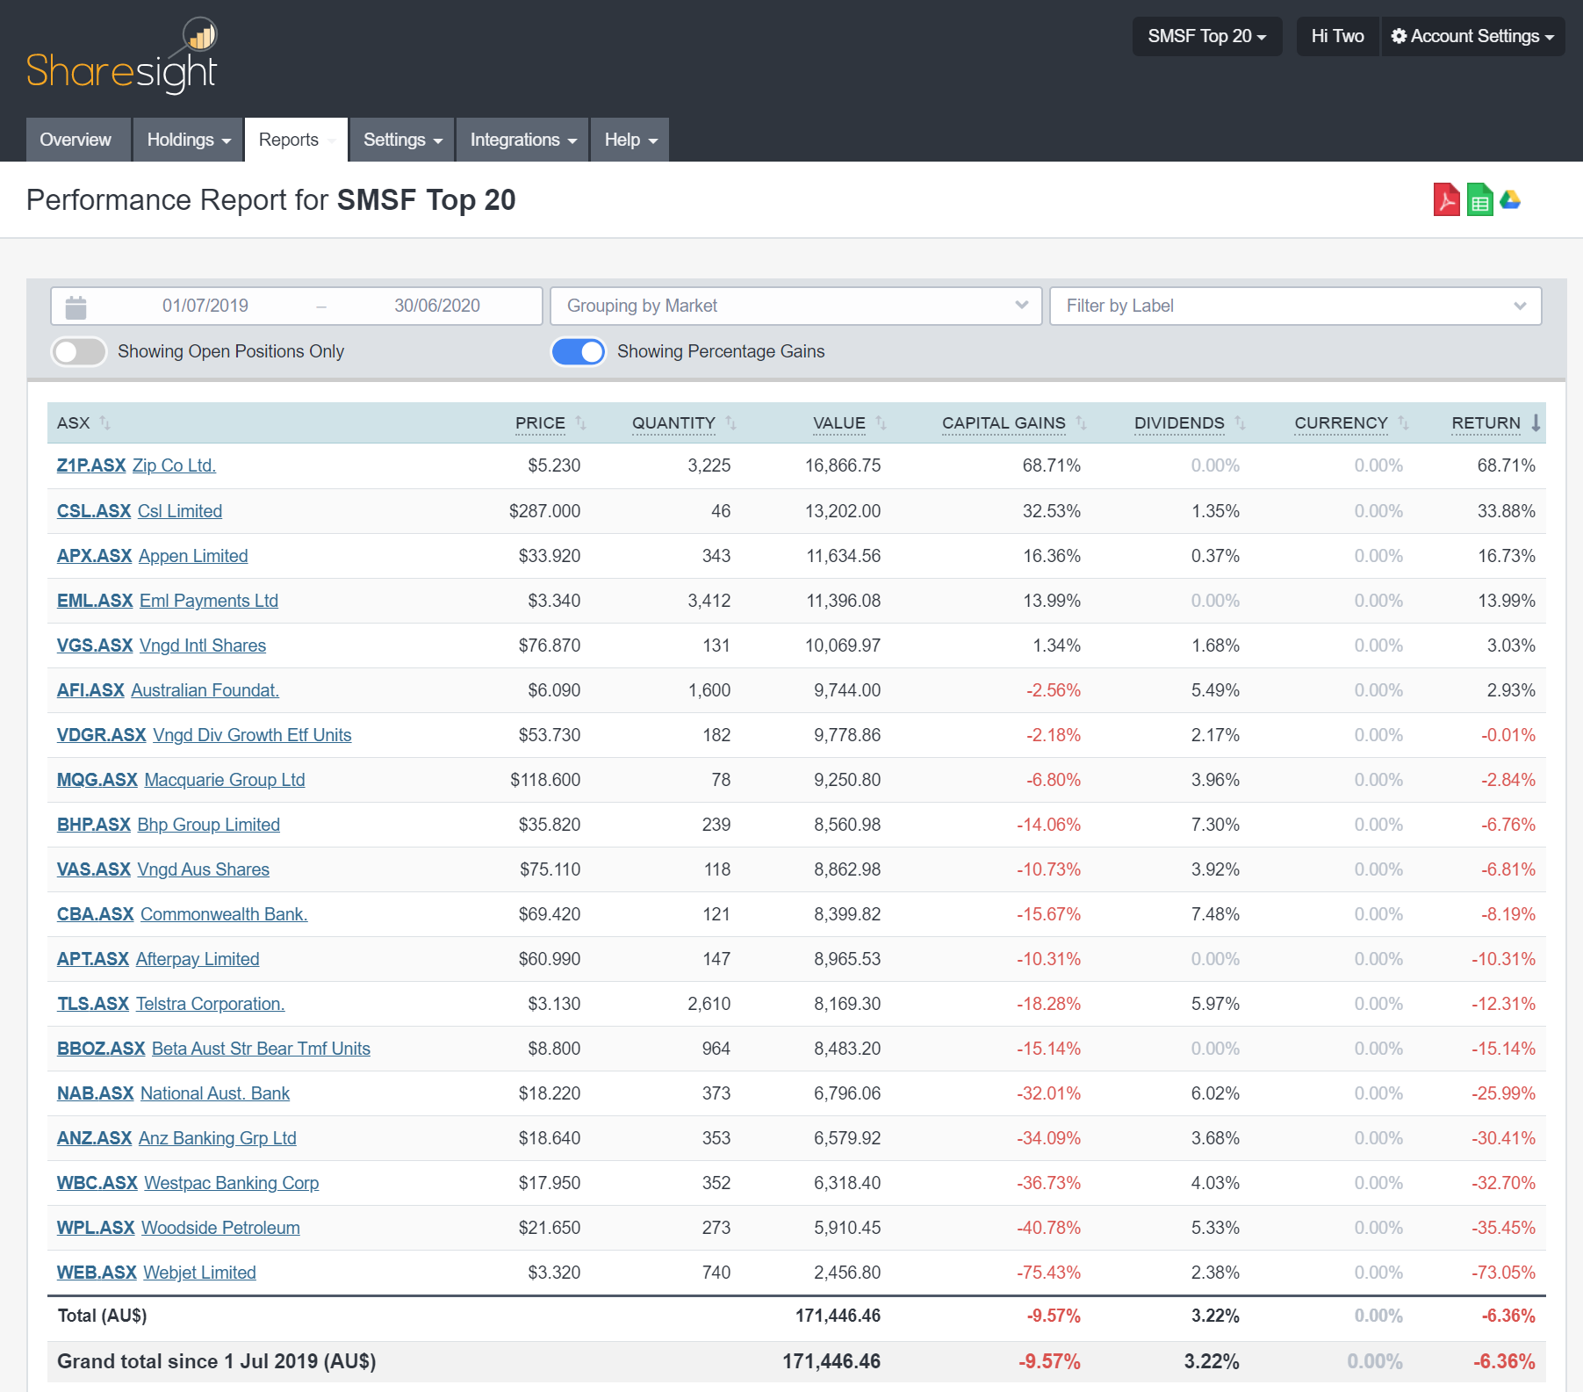Click the QUANTITY column header

[x=673, y=423]
